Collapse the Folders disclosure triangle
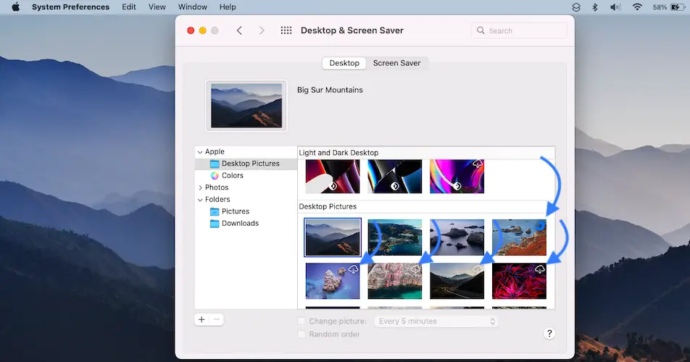The image size is (690, 362). (x=200, y=200)
